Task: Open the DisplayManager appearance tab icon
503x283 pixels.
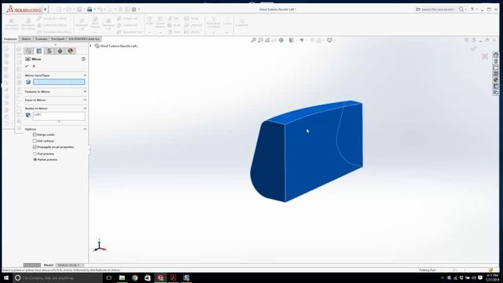Action: 71,51
